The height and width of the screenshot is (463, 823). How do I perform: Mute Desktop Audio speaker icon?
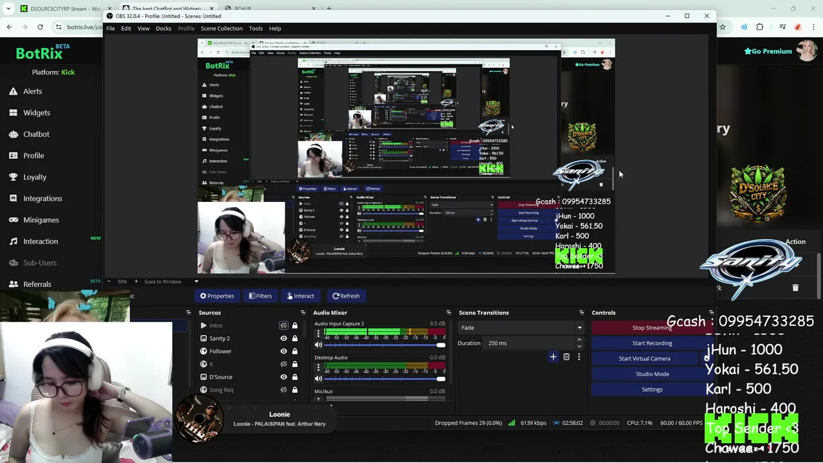tap(318, 379)
